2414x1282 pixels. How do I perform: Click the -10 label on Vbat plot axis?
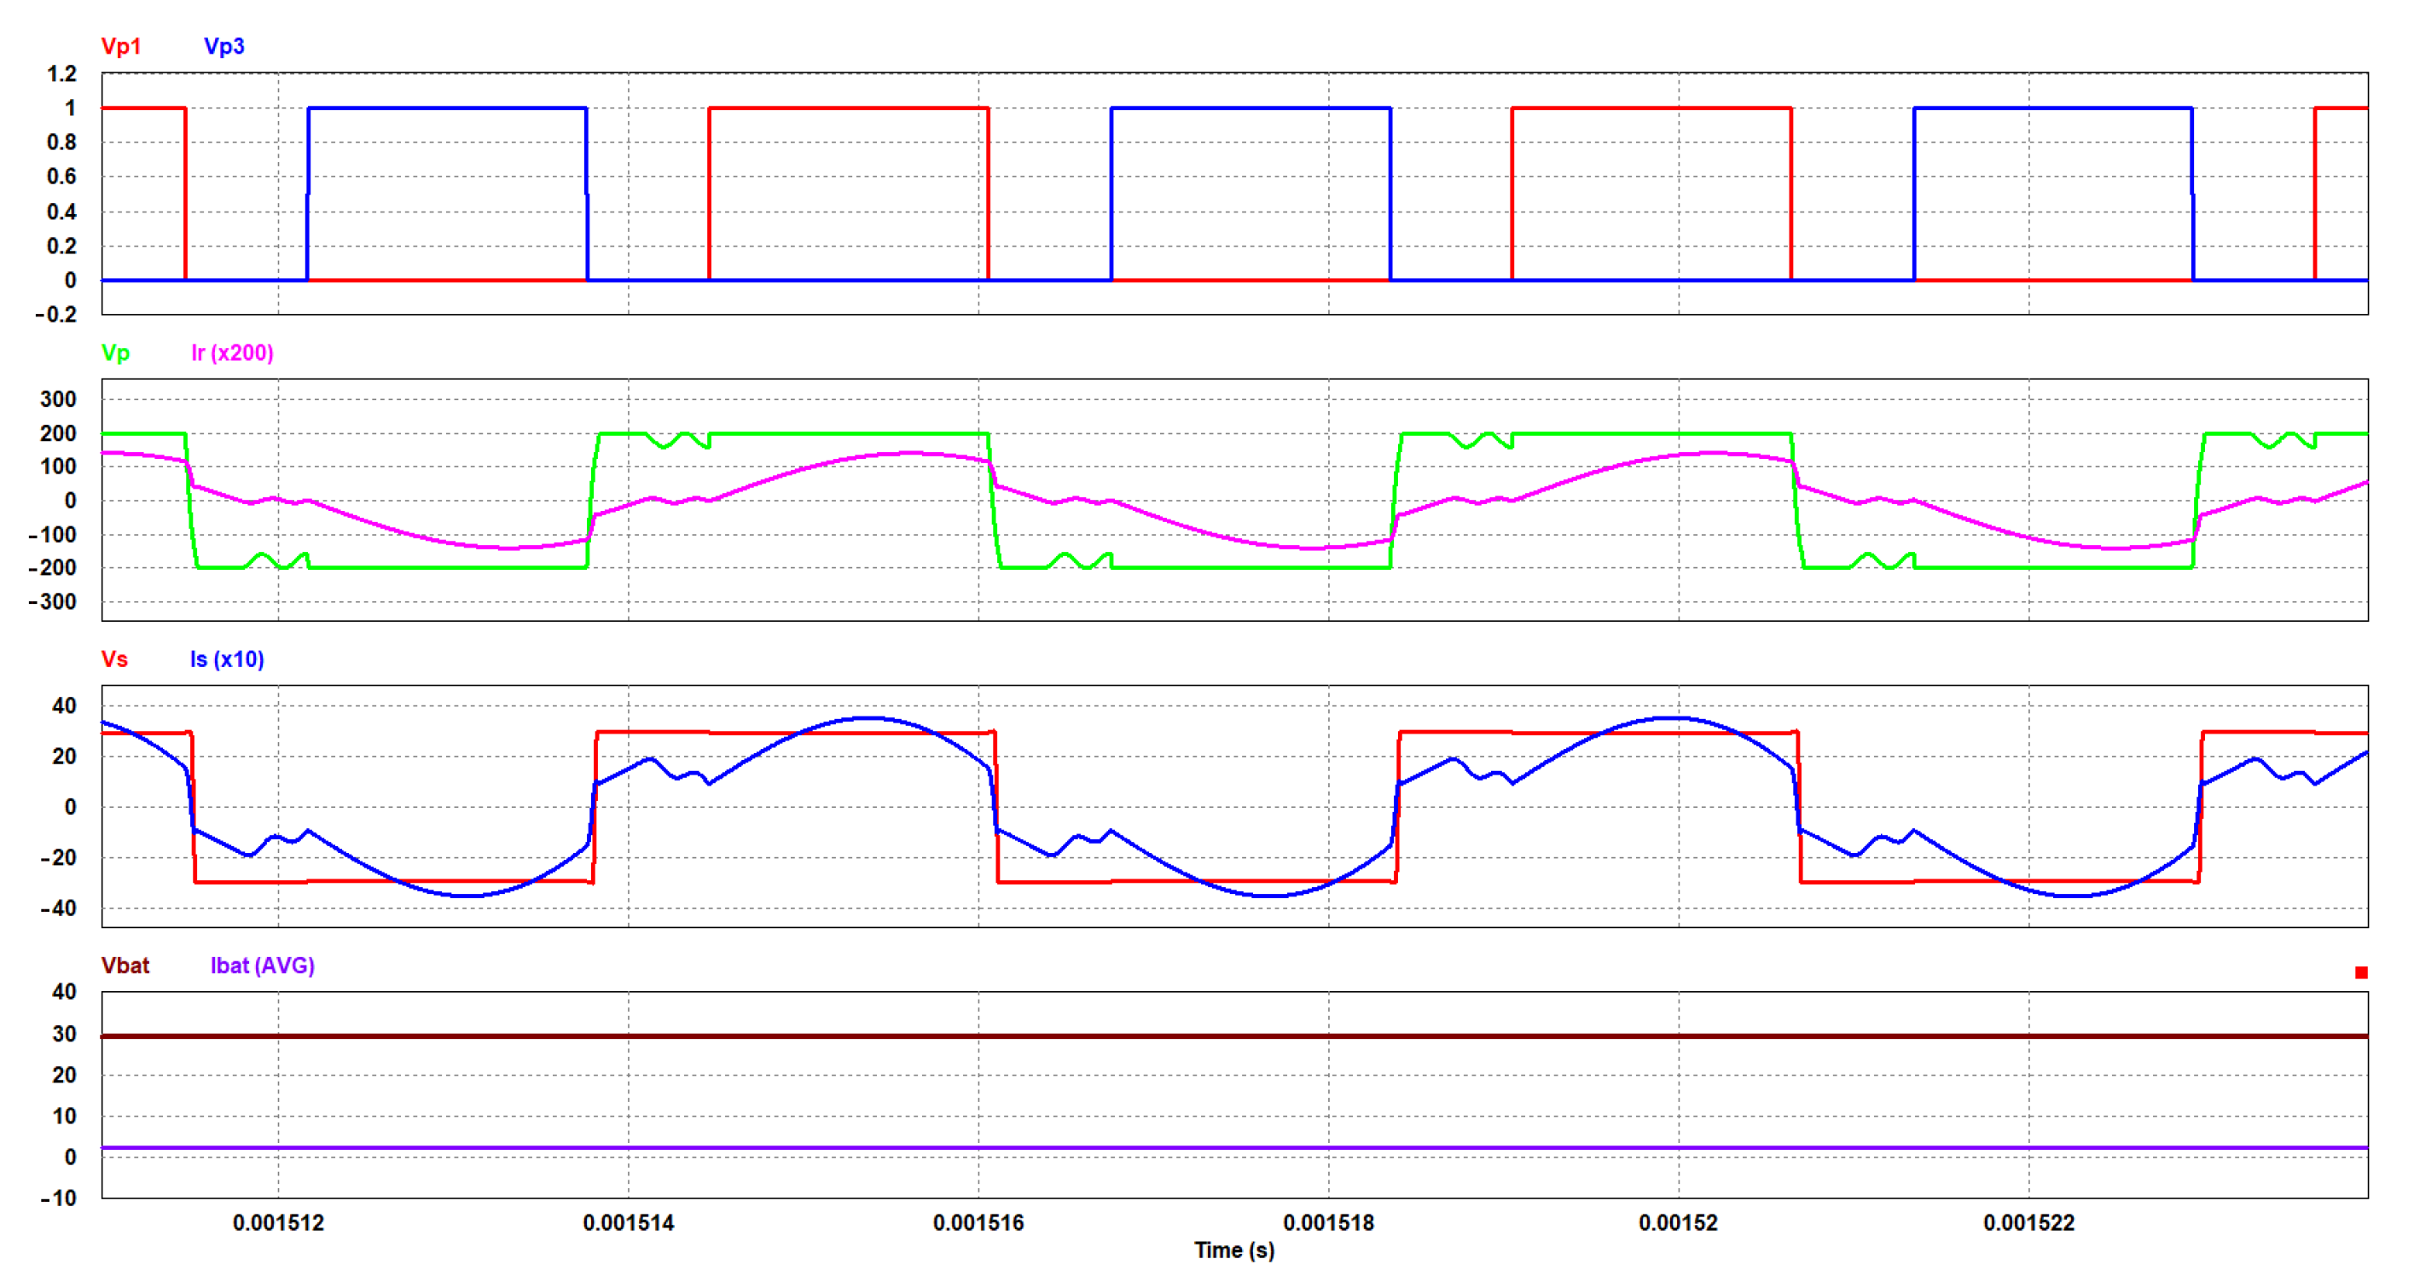pos(58,1198)
